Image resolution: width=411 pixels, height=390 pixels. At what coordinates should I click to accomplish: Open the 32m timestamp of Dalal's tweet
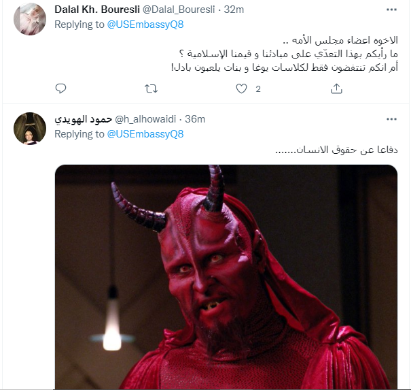(x=234, y=10)
